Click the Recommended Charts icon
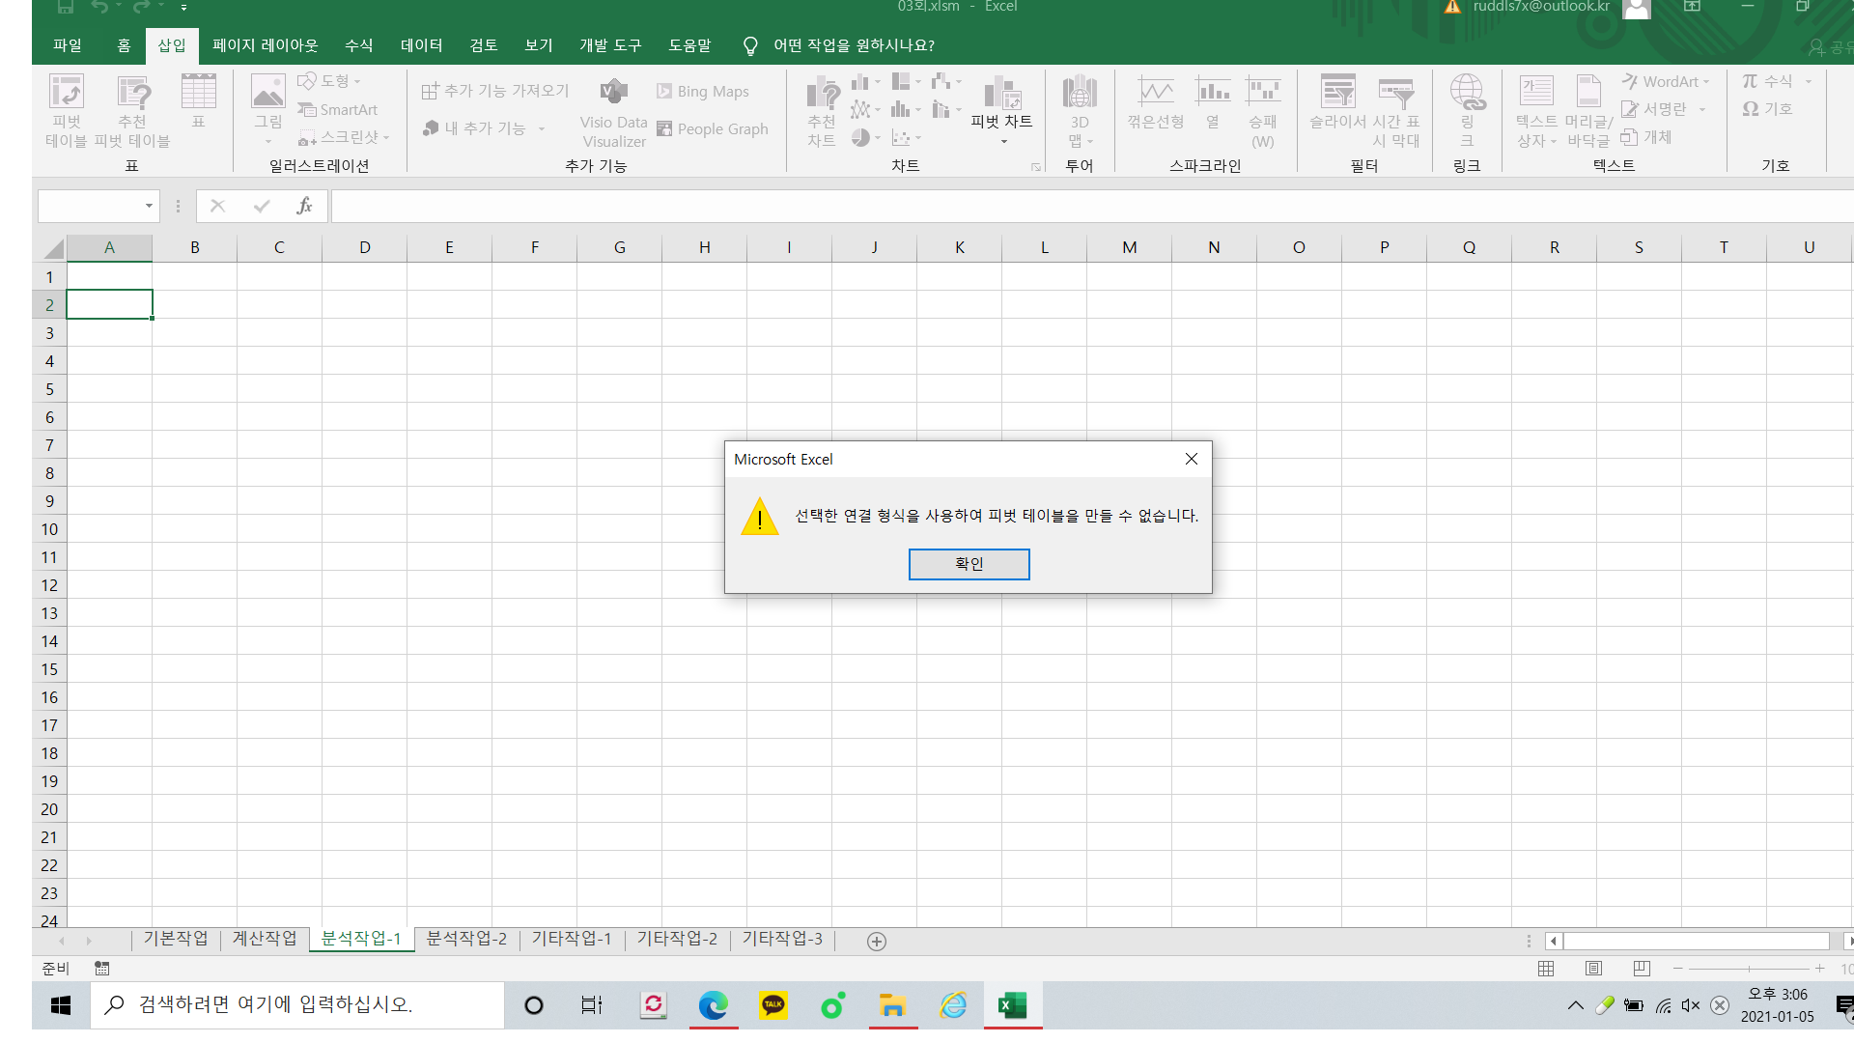Viewport: 1854px width, 1043px height. [822, 95]
